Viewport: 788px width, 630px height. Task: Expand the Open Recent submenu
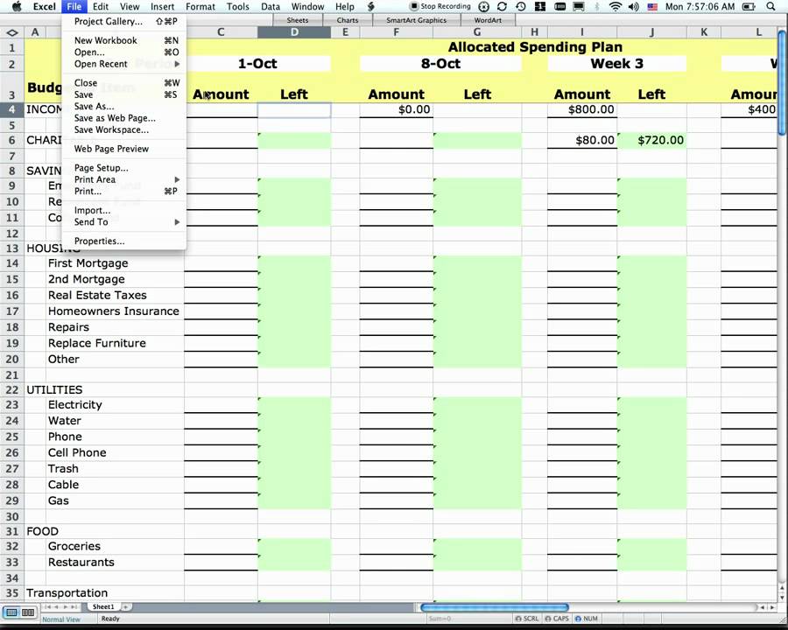coord(123,64)
